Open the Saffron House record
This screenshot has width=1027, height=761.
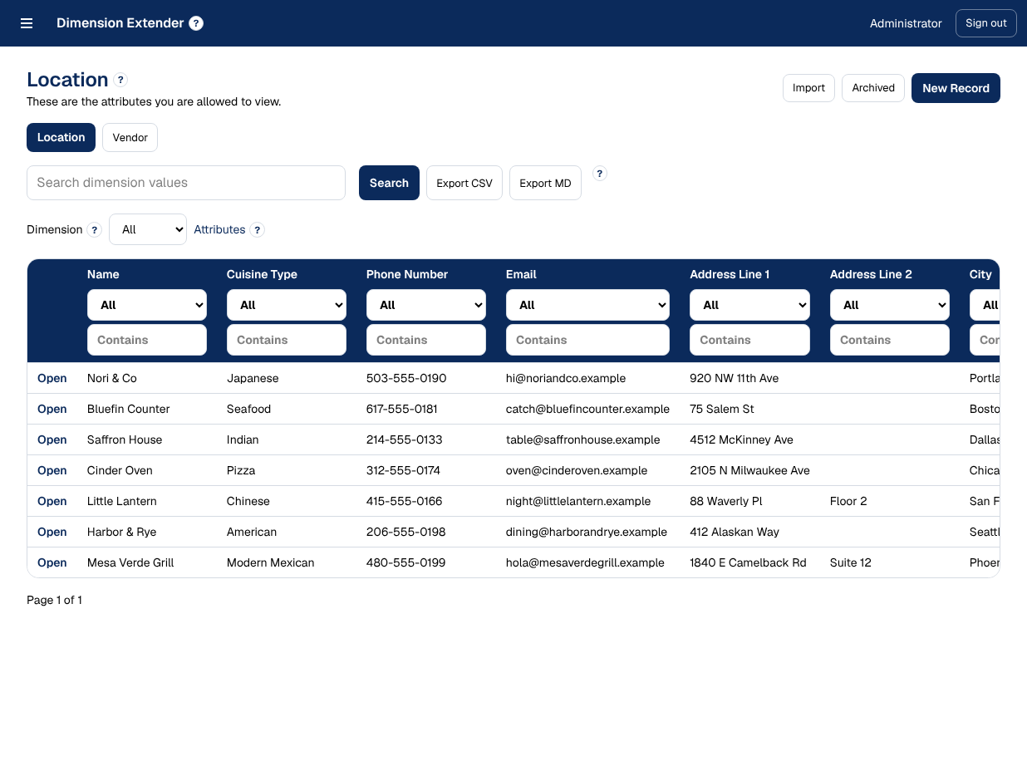point(52,439)
